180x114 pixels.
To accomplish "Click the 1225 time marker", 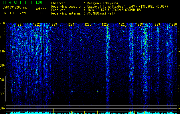I will [88, 25].
